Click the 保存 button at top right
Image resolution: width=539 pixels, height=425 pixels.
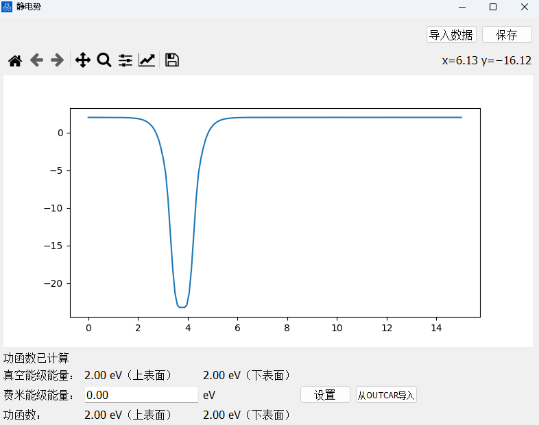(x=507, y=35)
